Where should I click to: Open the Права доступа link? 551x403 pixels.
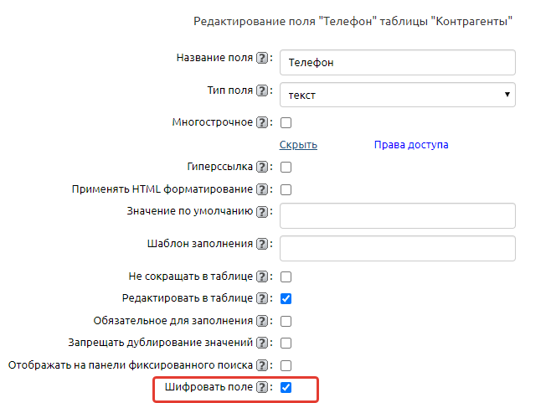tap(410, 145)
